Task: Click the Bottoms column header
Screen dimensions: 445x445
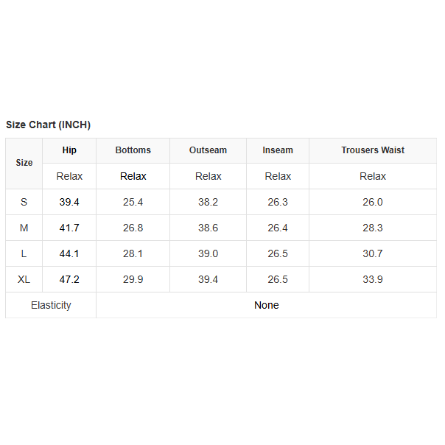Action: click(x=133, y=150)
